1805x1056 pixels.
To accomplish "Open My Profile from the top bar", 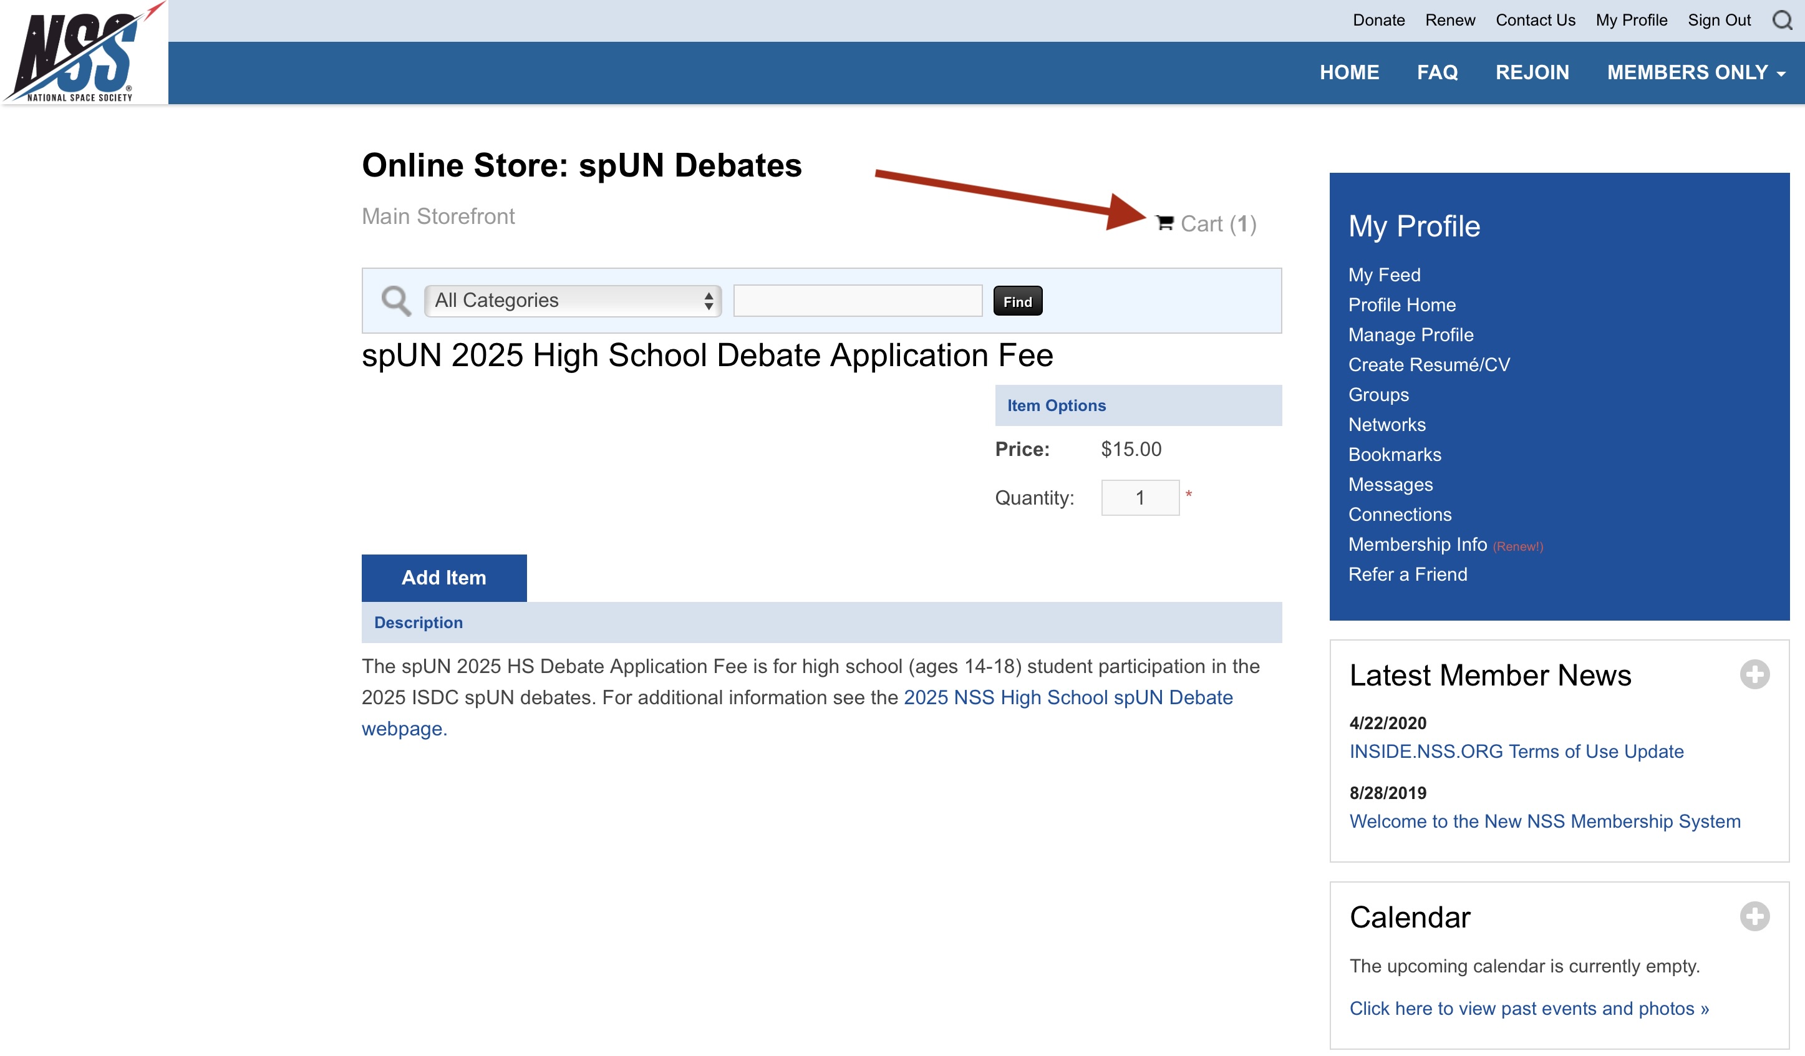I will [x=1631, y=20].
